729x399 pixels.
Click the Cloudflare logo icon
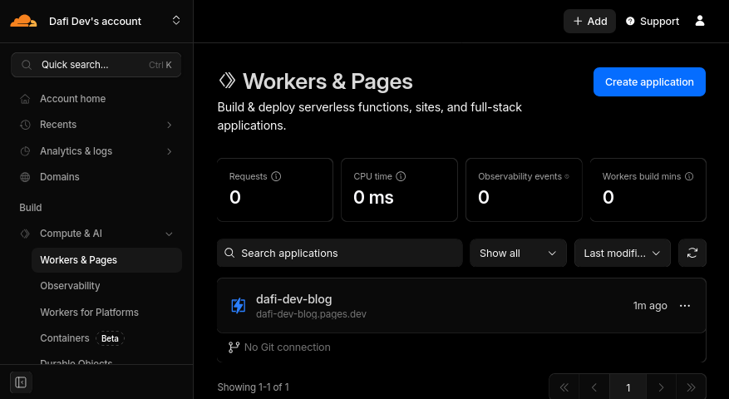[23, 21]
